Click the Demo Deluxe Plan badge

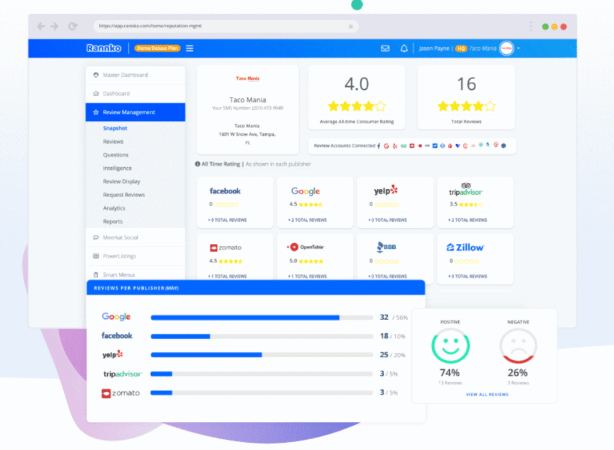tap(157, 49)
